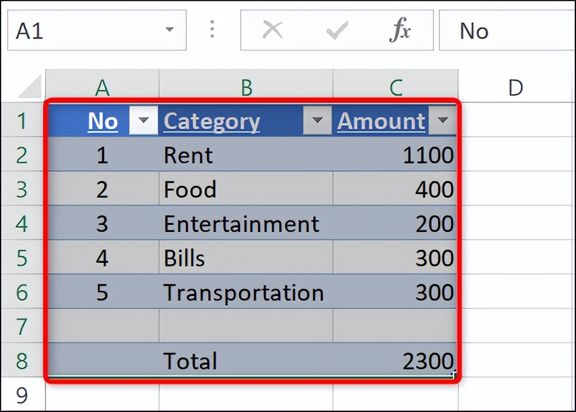Click the Total label cell

[x=245, y=360]
